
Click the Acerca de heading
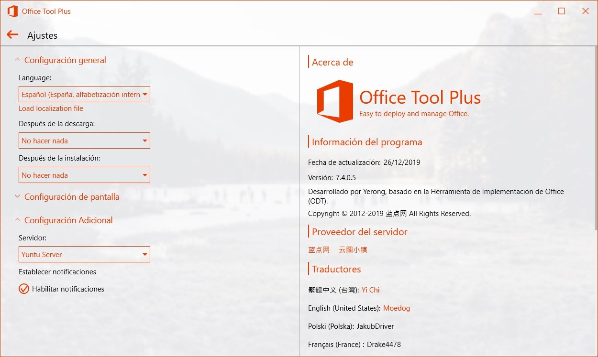[332, 62]
